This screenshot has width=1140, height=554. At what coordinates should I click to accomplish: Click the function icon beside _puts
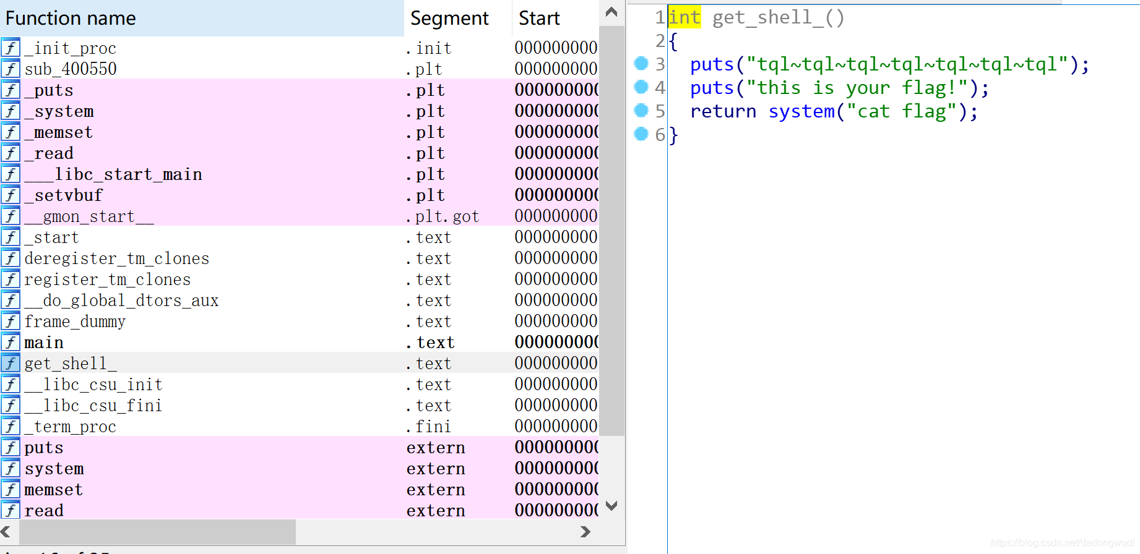tap(11, 90)
